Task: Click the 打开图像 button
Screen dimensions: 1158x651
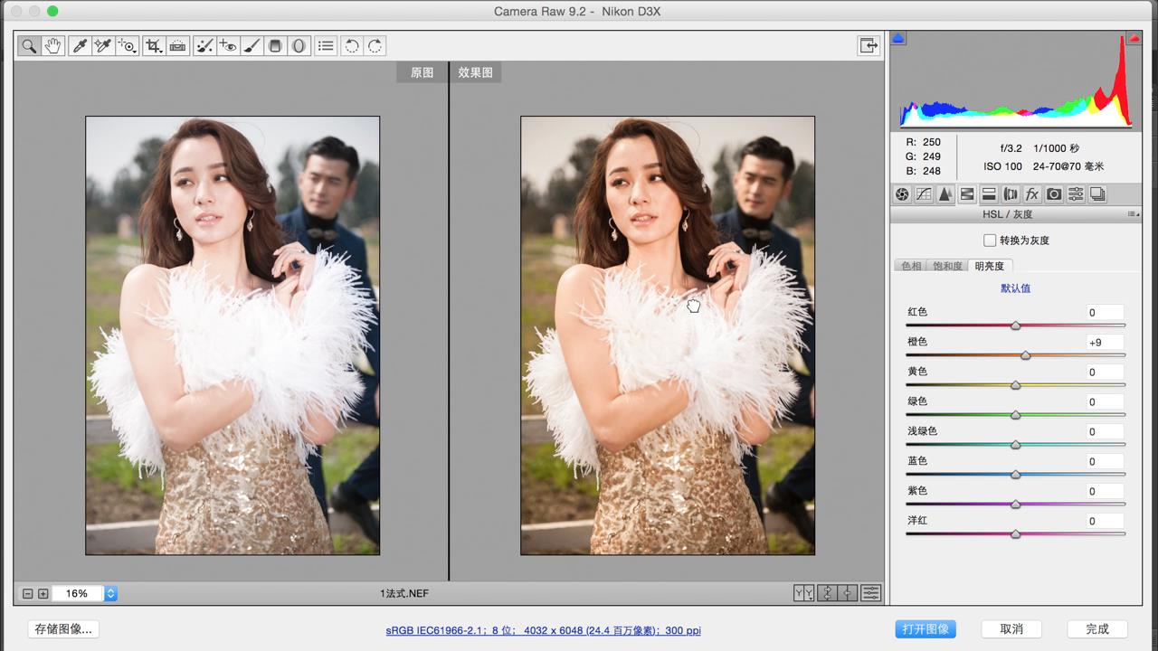Action: (x=925, y=629)
